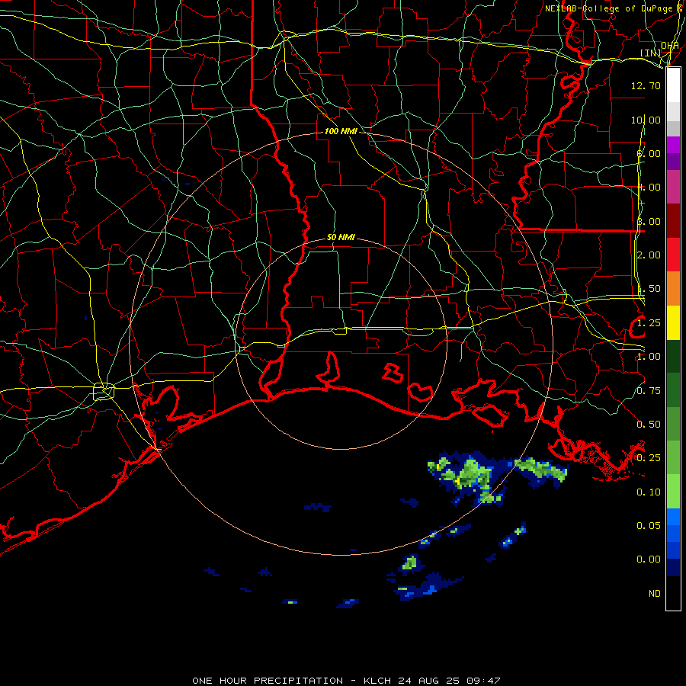Click the KLCH station identifier in caption
The image size is (686, 686).
pos(377,681)
